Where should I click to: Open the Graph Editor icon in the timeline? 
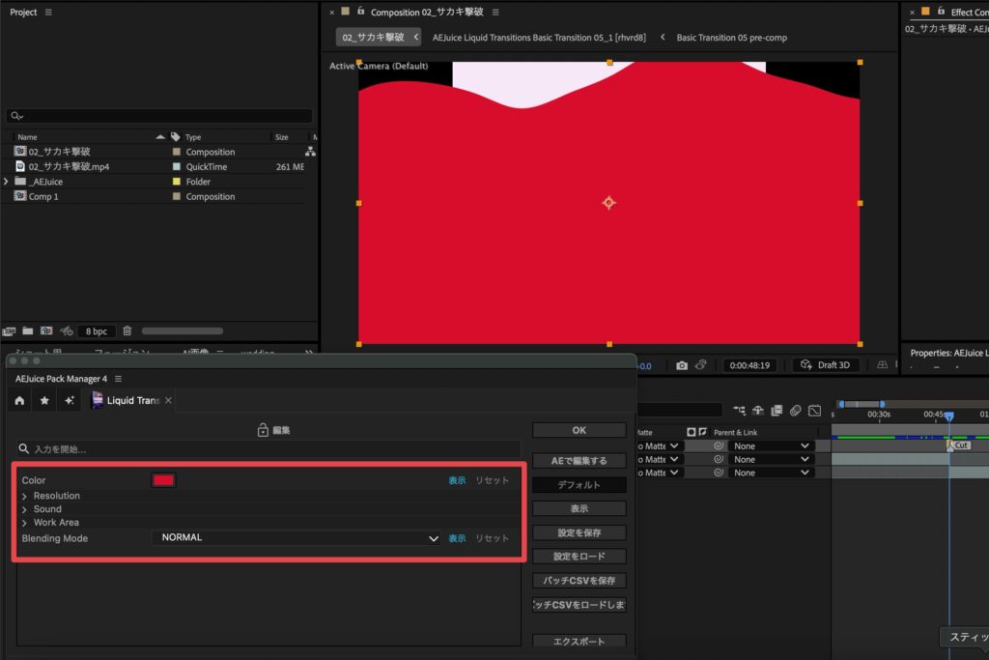click(x=814, y=410)
